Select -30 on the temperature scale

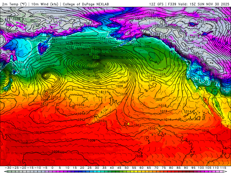click(x=8, y=168)
